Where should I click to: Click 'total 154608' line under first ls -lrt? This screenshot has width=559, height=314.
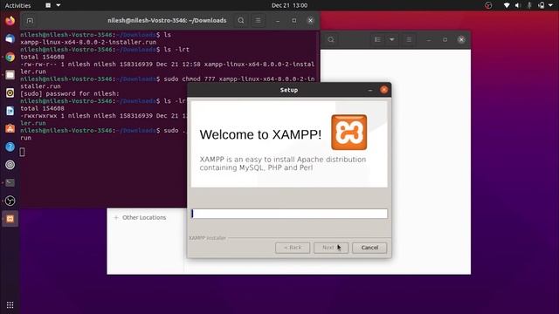[43, 57]
